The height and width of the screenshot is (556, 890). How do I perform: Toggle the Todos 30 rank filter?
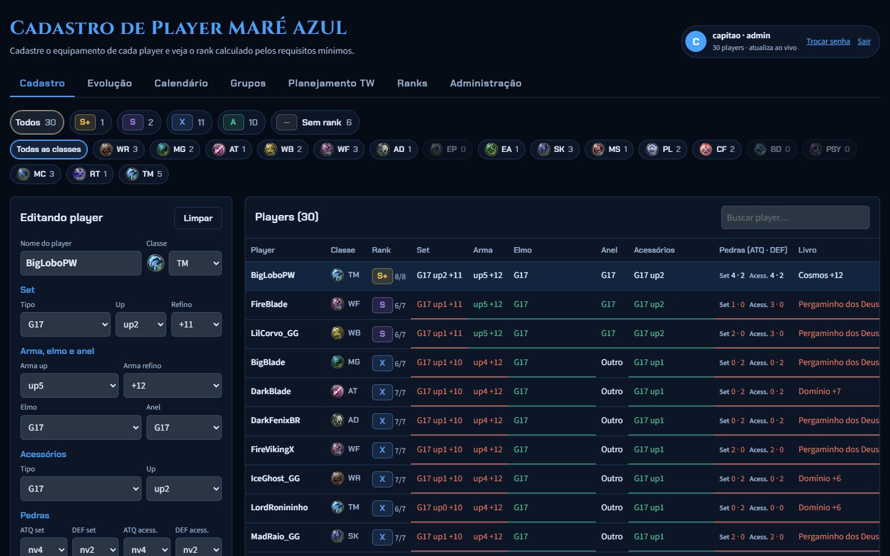click(37, 122)
